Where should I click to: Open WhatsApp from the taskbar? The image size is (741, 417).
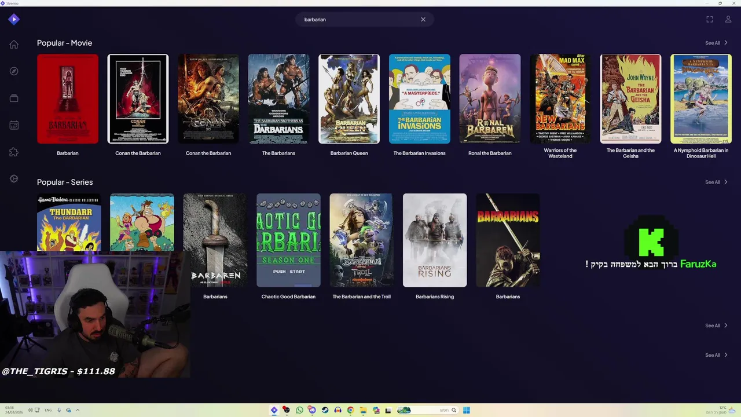(299, 410)
